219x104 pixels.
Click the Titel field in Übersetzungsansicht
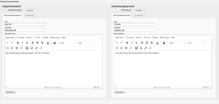point(134,25)
